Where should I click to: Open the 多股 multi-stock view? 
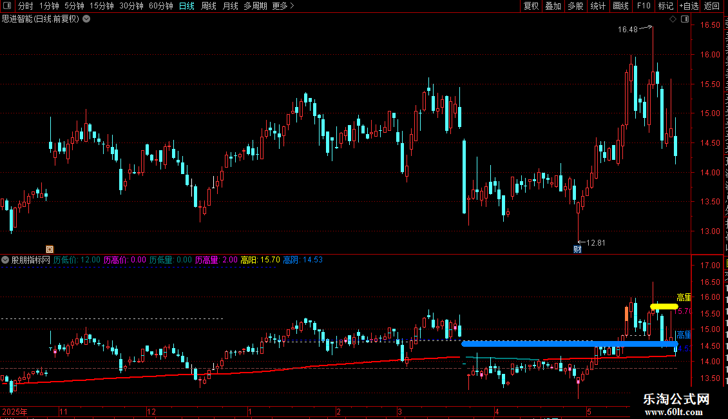(575, 6)
